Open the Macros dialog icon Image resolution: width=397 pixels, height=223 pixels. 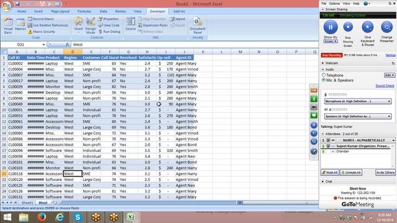pos(20,24)
